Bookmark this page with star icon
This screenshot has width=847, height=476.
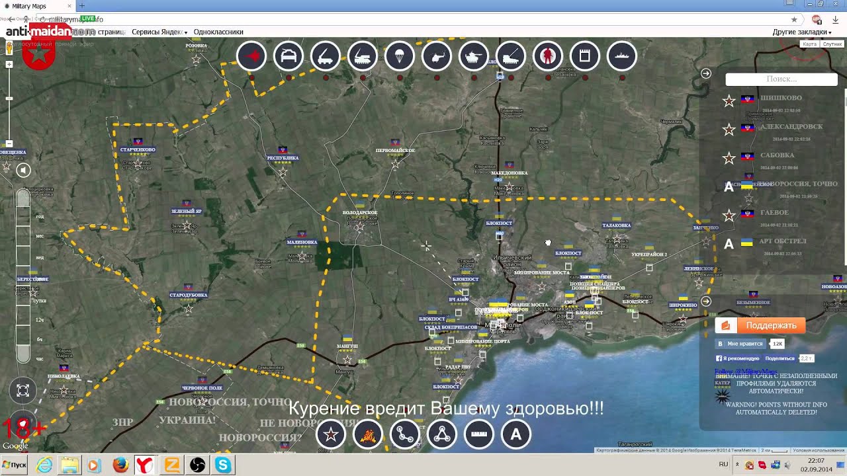click(x=794, y=20)
